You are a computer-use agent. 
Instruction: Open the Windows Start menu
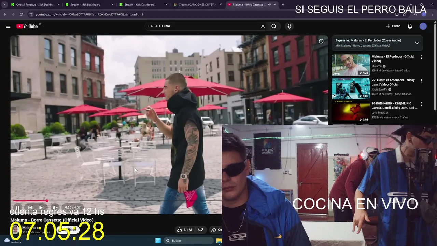coord(158,241)
